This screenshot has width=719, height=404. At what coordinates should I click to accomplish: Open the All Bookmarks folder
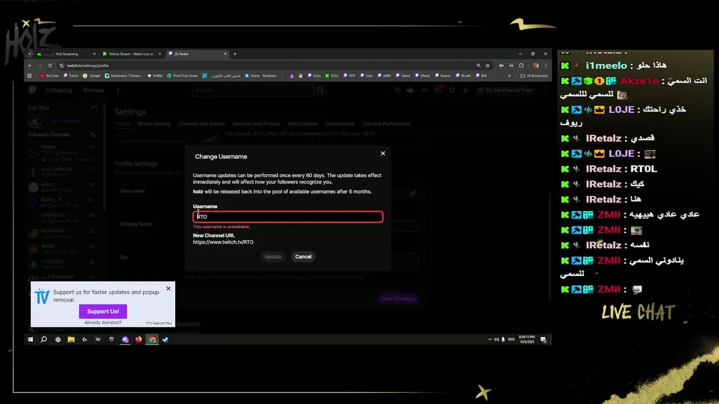pos(534,76)
